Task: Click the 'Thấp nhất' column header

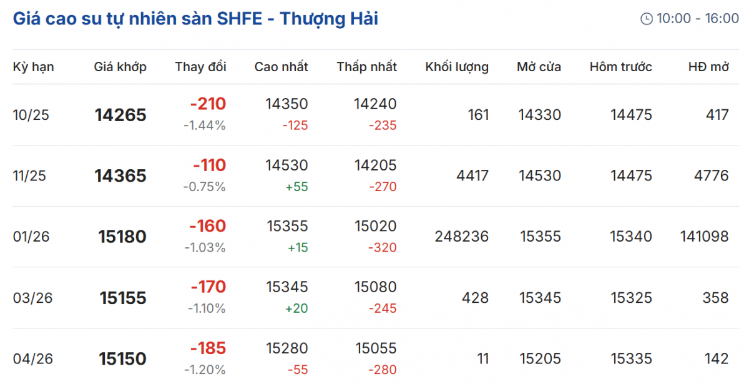Action: (x=366, y=67)
